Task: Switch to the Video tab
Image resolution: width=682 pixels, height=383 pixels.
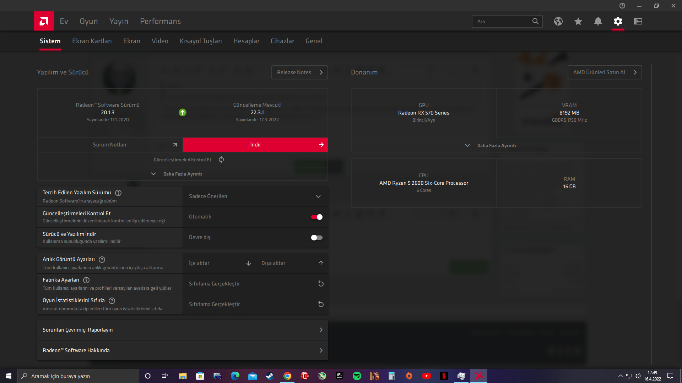Action: coord(160,41)
